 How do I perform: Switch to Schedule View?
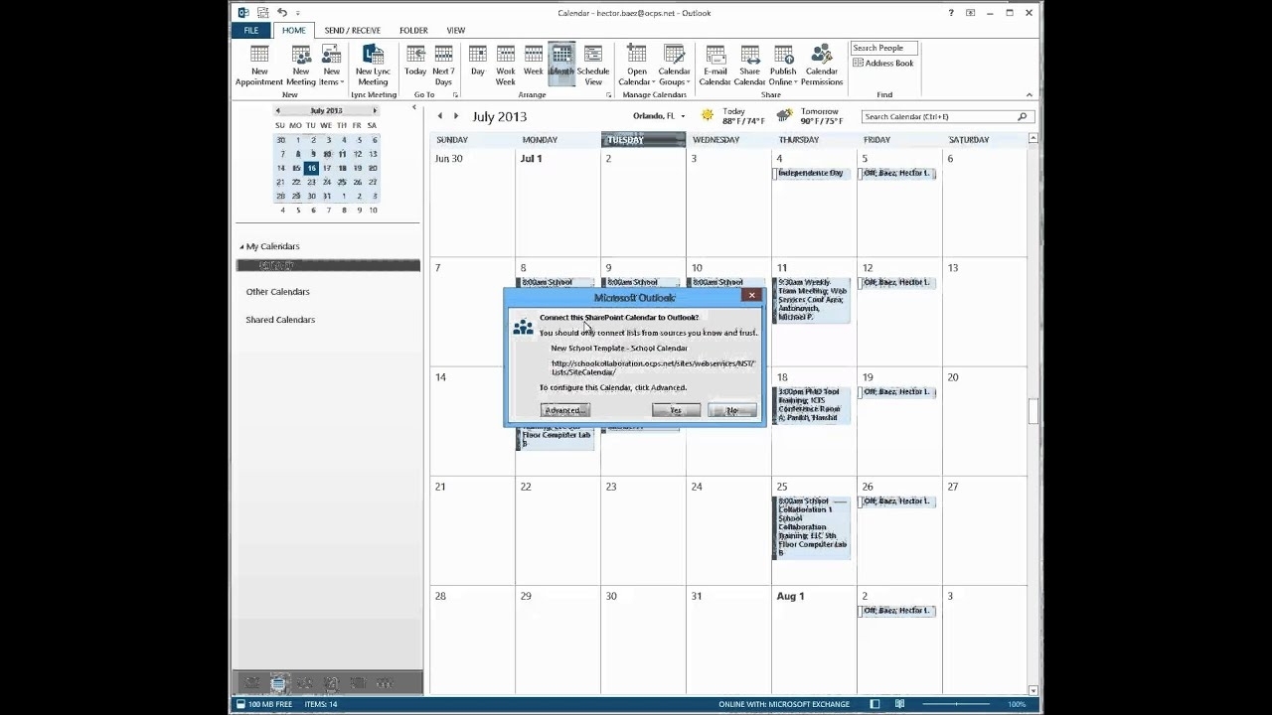[x=593, y=66]
